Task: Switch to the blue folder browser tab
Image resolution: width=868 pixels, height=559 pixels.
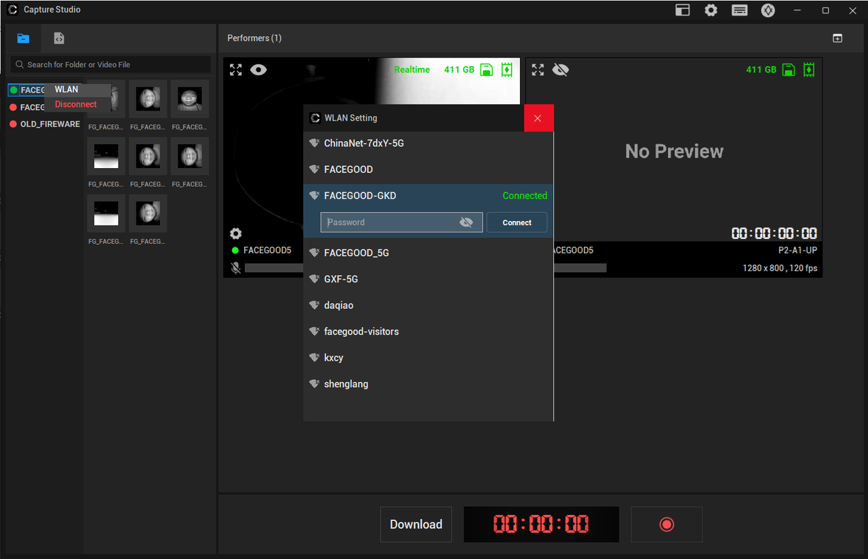Action: click(23, 39)
